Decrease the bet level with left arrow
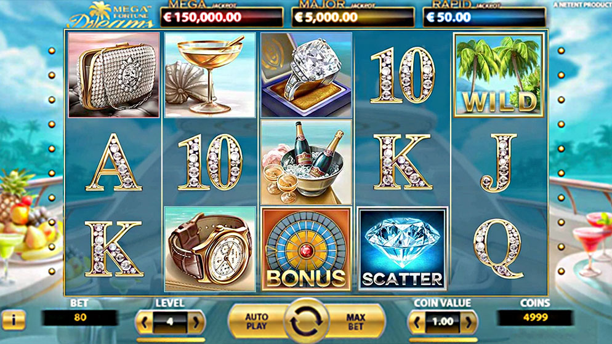Viewport: 612px width, 344px height. pos(145,322)
